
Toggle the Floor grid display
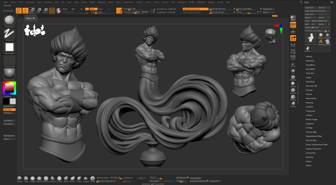pyautogui.click(x=293, y=32)
